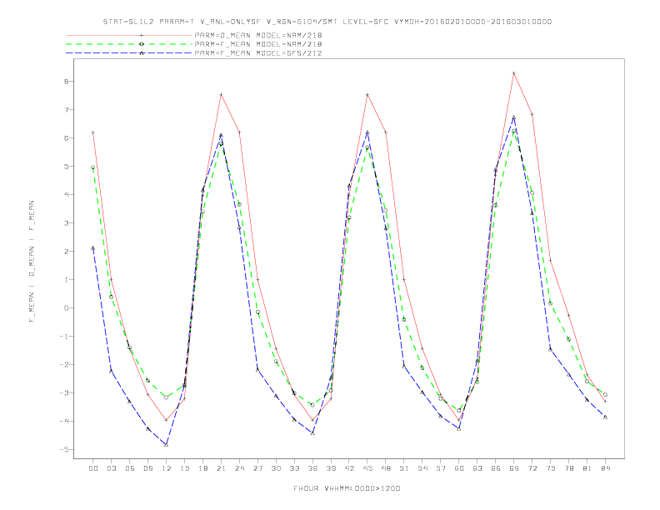Viewport: 660px width, 510px height.
Task: Click x-axis tick label 09
Action: (x=147, y=468)
